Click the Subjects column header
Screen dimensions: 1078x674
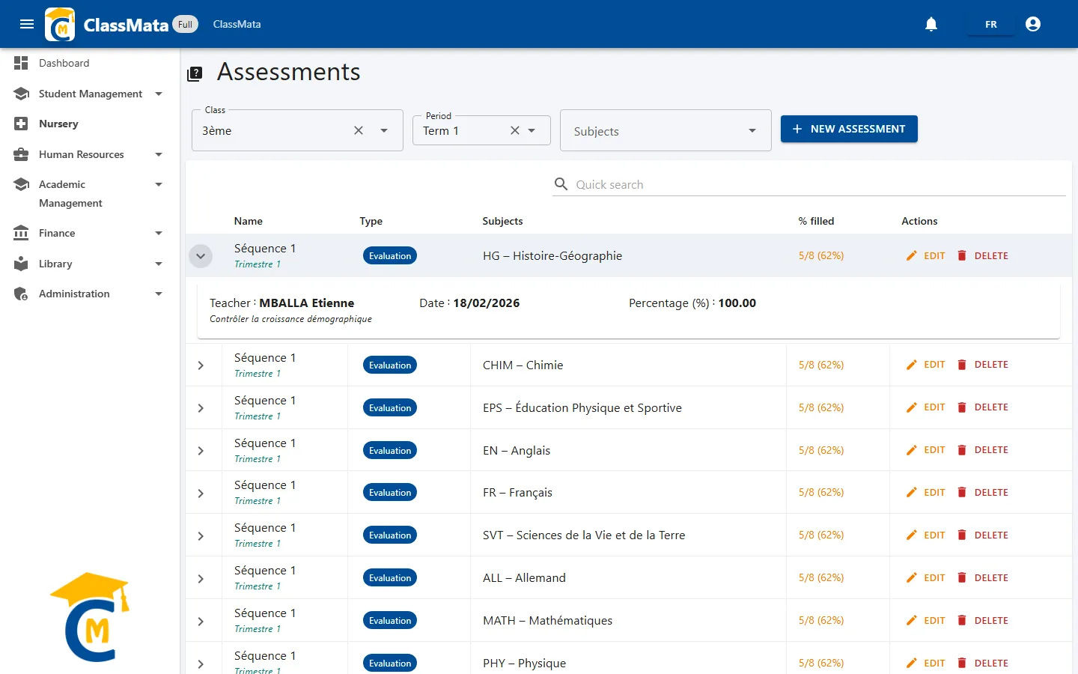[x=502, y=221]
